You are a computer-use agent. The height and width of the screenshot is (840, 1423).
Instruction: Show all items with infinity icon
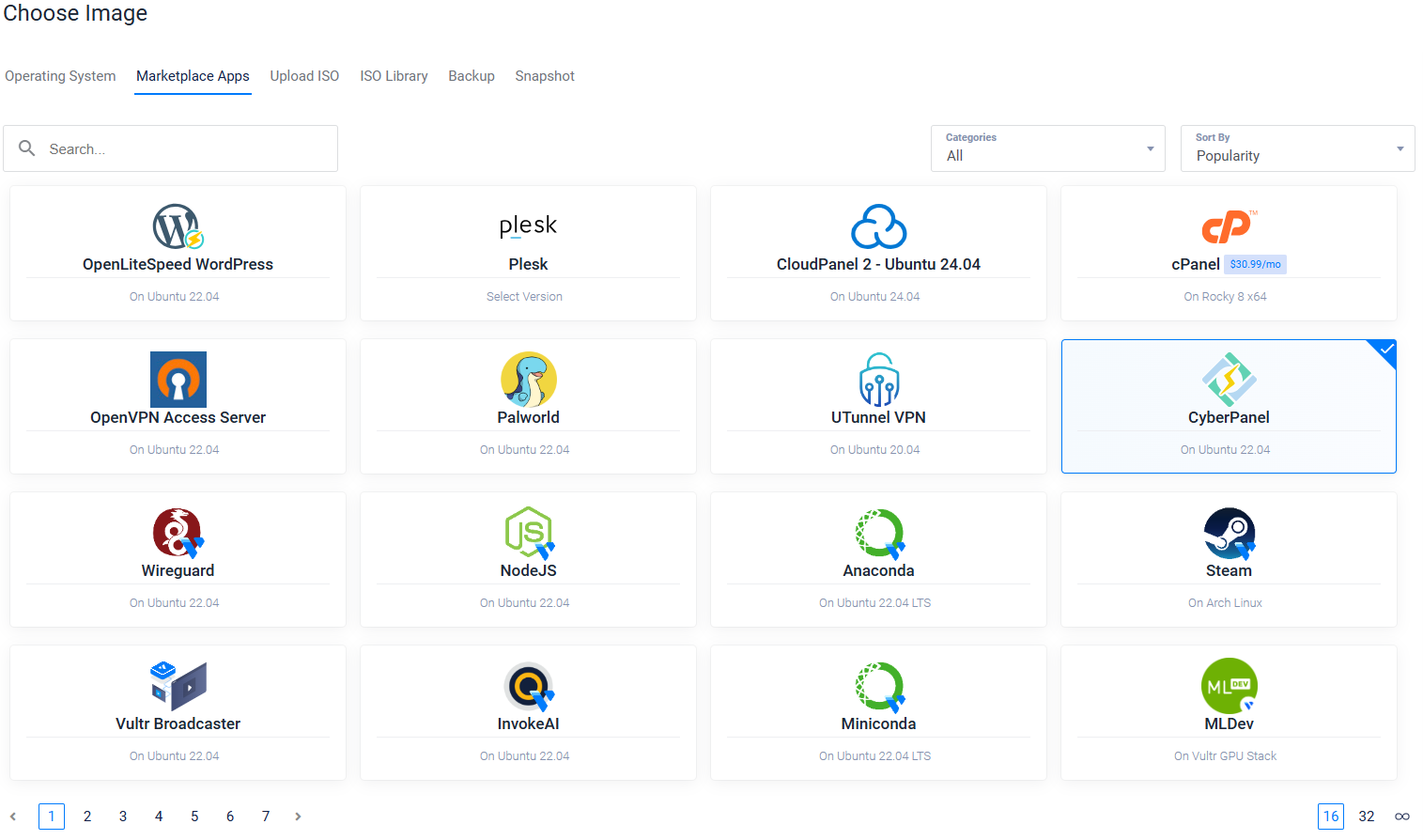click(x=1402, y=817)
